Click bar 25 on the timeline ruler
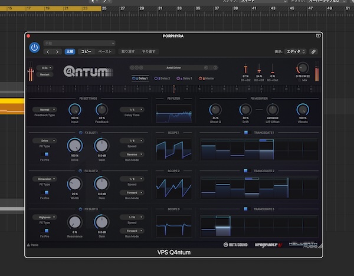Screen dimensions: 354x276 coord(104,8)
